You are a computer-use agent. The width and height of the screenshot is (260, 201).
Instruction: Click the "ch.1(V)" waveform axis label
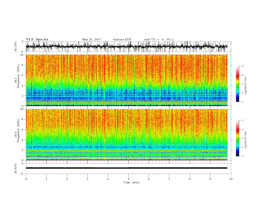coord(16,47)
